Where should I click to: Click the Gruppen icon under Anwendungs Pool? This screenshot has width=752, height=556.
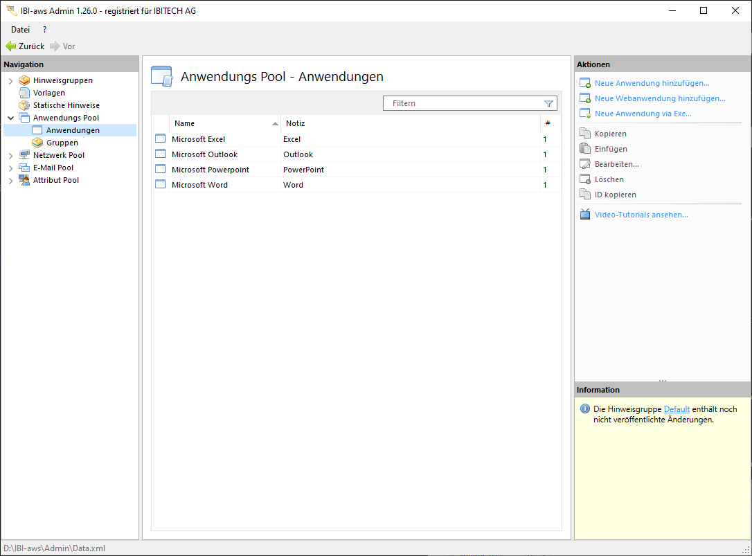click(x=38, y=143)
